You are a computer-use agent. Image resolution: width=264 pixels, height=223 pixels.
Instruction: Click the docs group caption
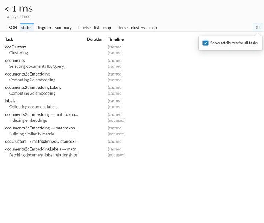[122, 28]
